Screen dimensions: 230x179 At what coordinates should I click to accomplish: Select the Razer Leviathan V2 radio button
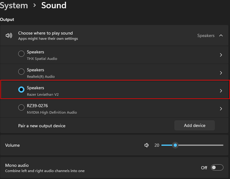click(21, 90)
